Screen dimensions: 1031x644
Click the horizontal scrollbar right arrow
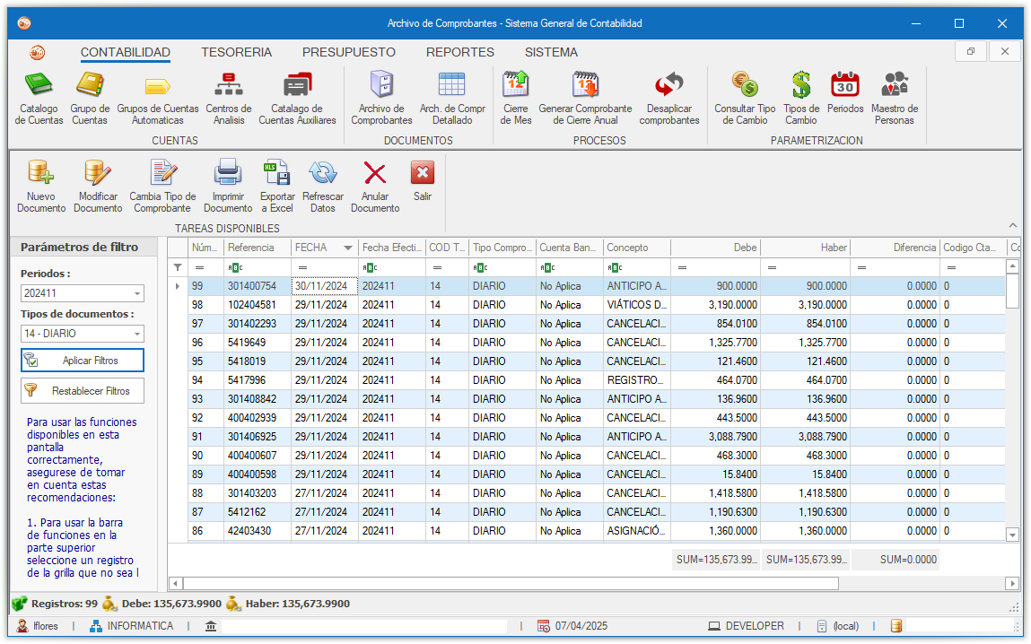click(x=1012, y=584)
